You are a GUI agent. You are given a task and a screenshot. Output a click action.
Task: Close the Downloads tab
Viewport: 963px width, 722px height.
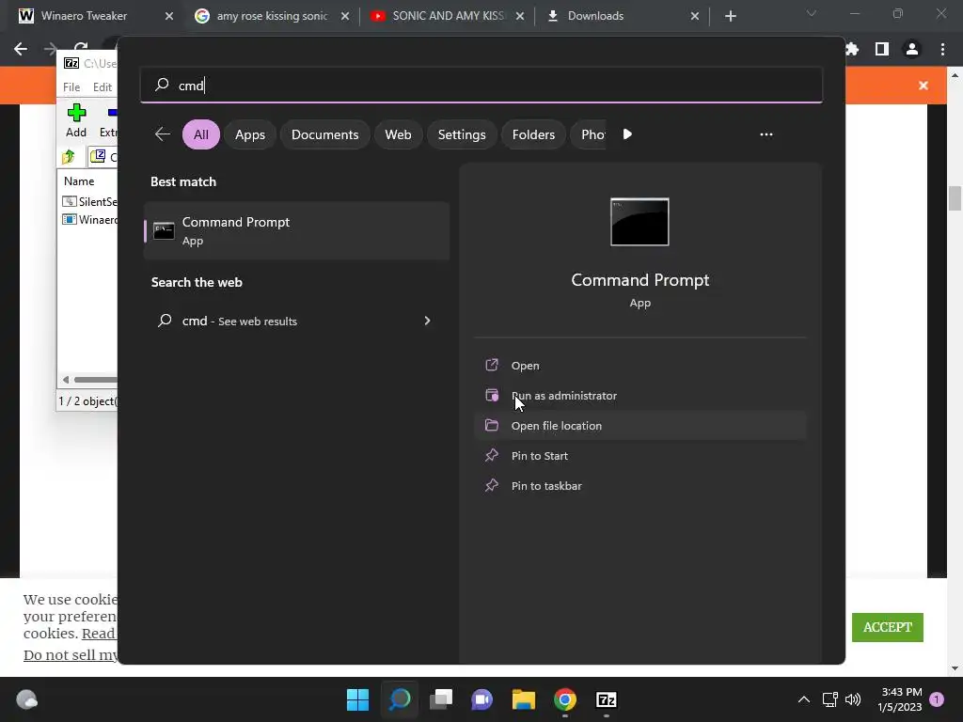coord(695,16)
